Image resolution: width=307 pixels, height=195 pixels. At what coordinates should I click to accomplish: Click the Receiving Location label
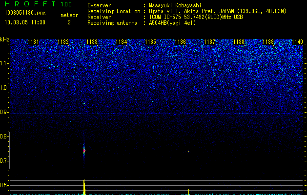pyautogui.click(x=114, y=11)
